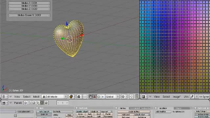Collapse the Mesh panel triangle
This screenshot has width=210, height=118.
(x=37, y=108)
